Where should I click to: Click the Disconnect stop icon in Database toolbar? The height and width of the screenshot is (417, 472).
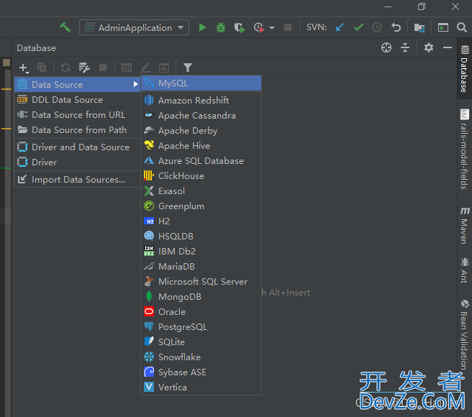(x=103, y=68)
